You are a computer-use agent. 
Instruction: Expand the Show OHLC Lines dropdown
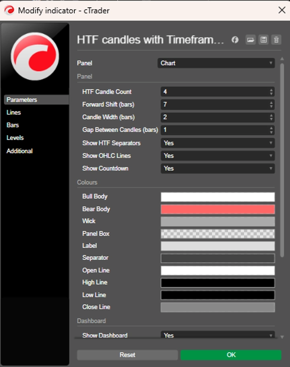click(217, 155)
